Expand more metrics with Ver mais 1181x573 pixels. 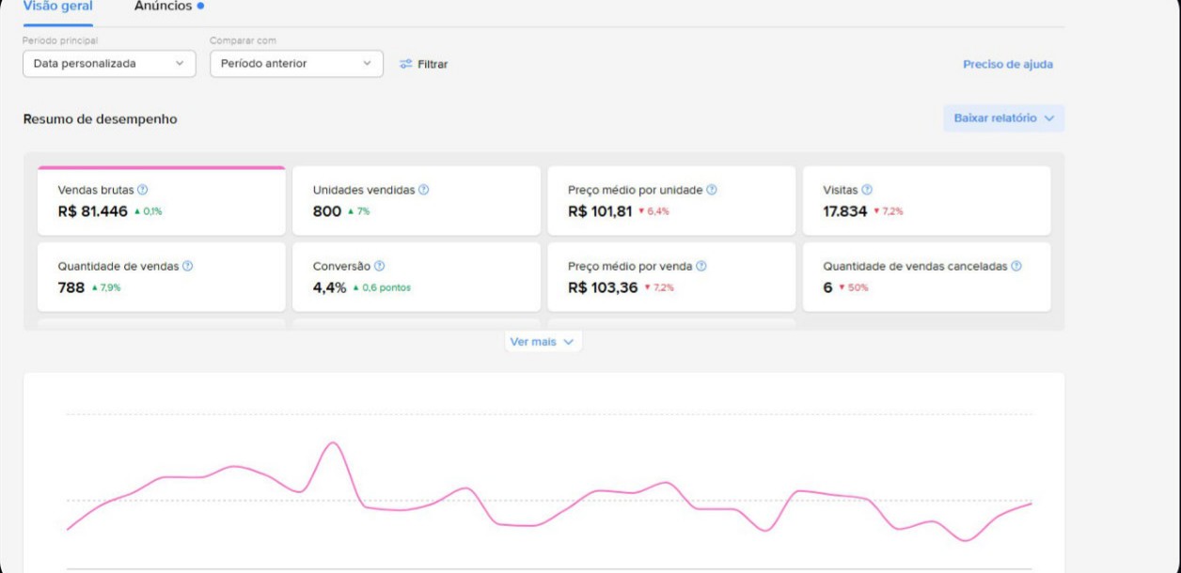(x=543, y=342)
